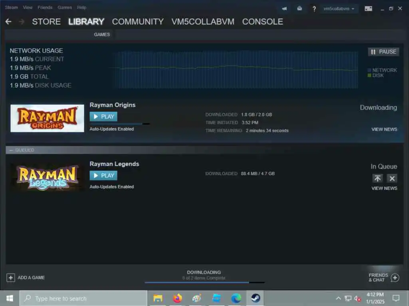Move Rayman Legends to top of queue
The width and height of the screenshot is (409, 306).
377,178
